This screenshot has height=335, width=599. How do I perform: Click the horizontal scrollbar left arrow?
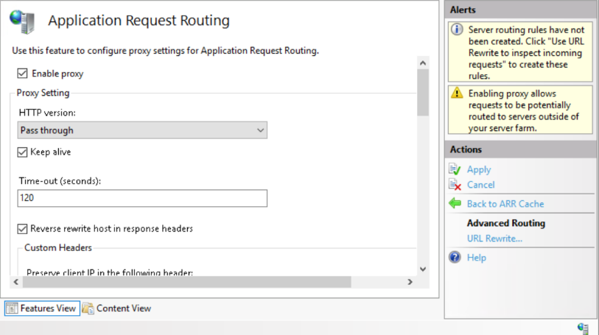[x=16, y=282]
